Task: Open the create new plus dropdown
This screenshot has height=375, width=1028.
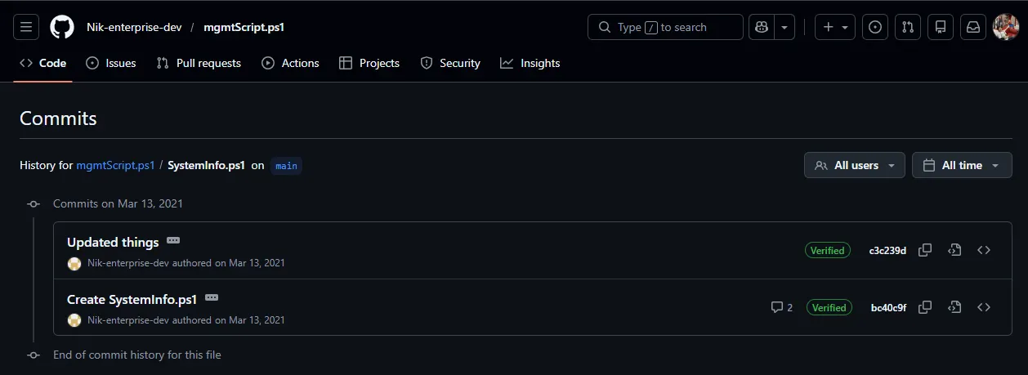Action: (x=834, y=27)
